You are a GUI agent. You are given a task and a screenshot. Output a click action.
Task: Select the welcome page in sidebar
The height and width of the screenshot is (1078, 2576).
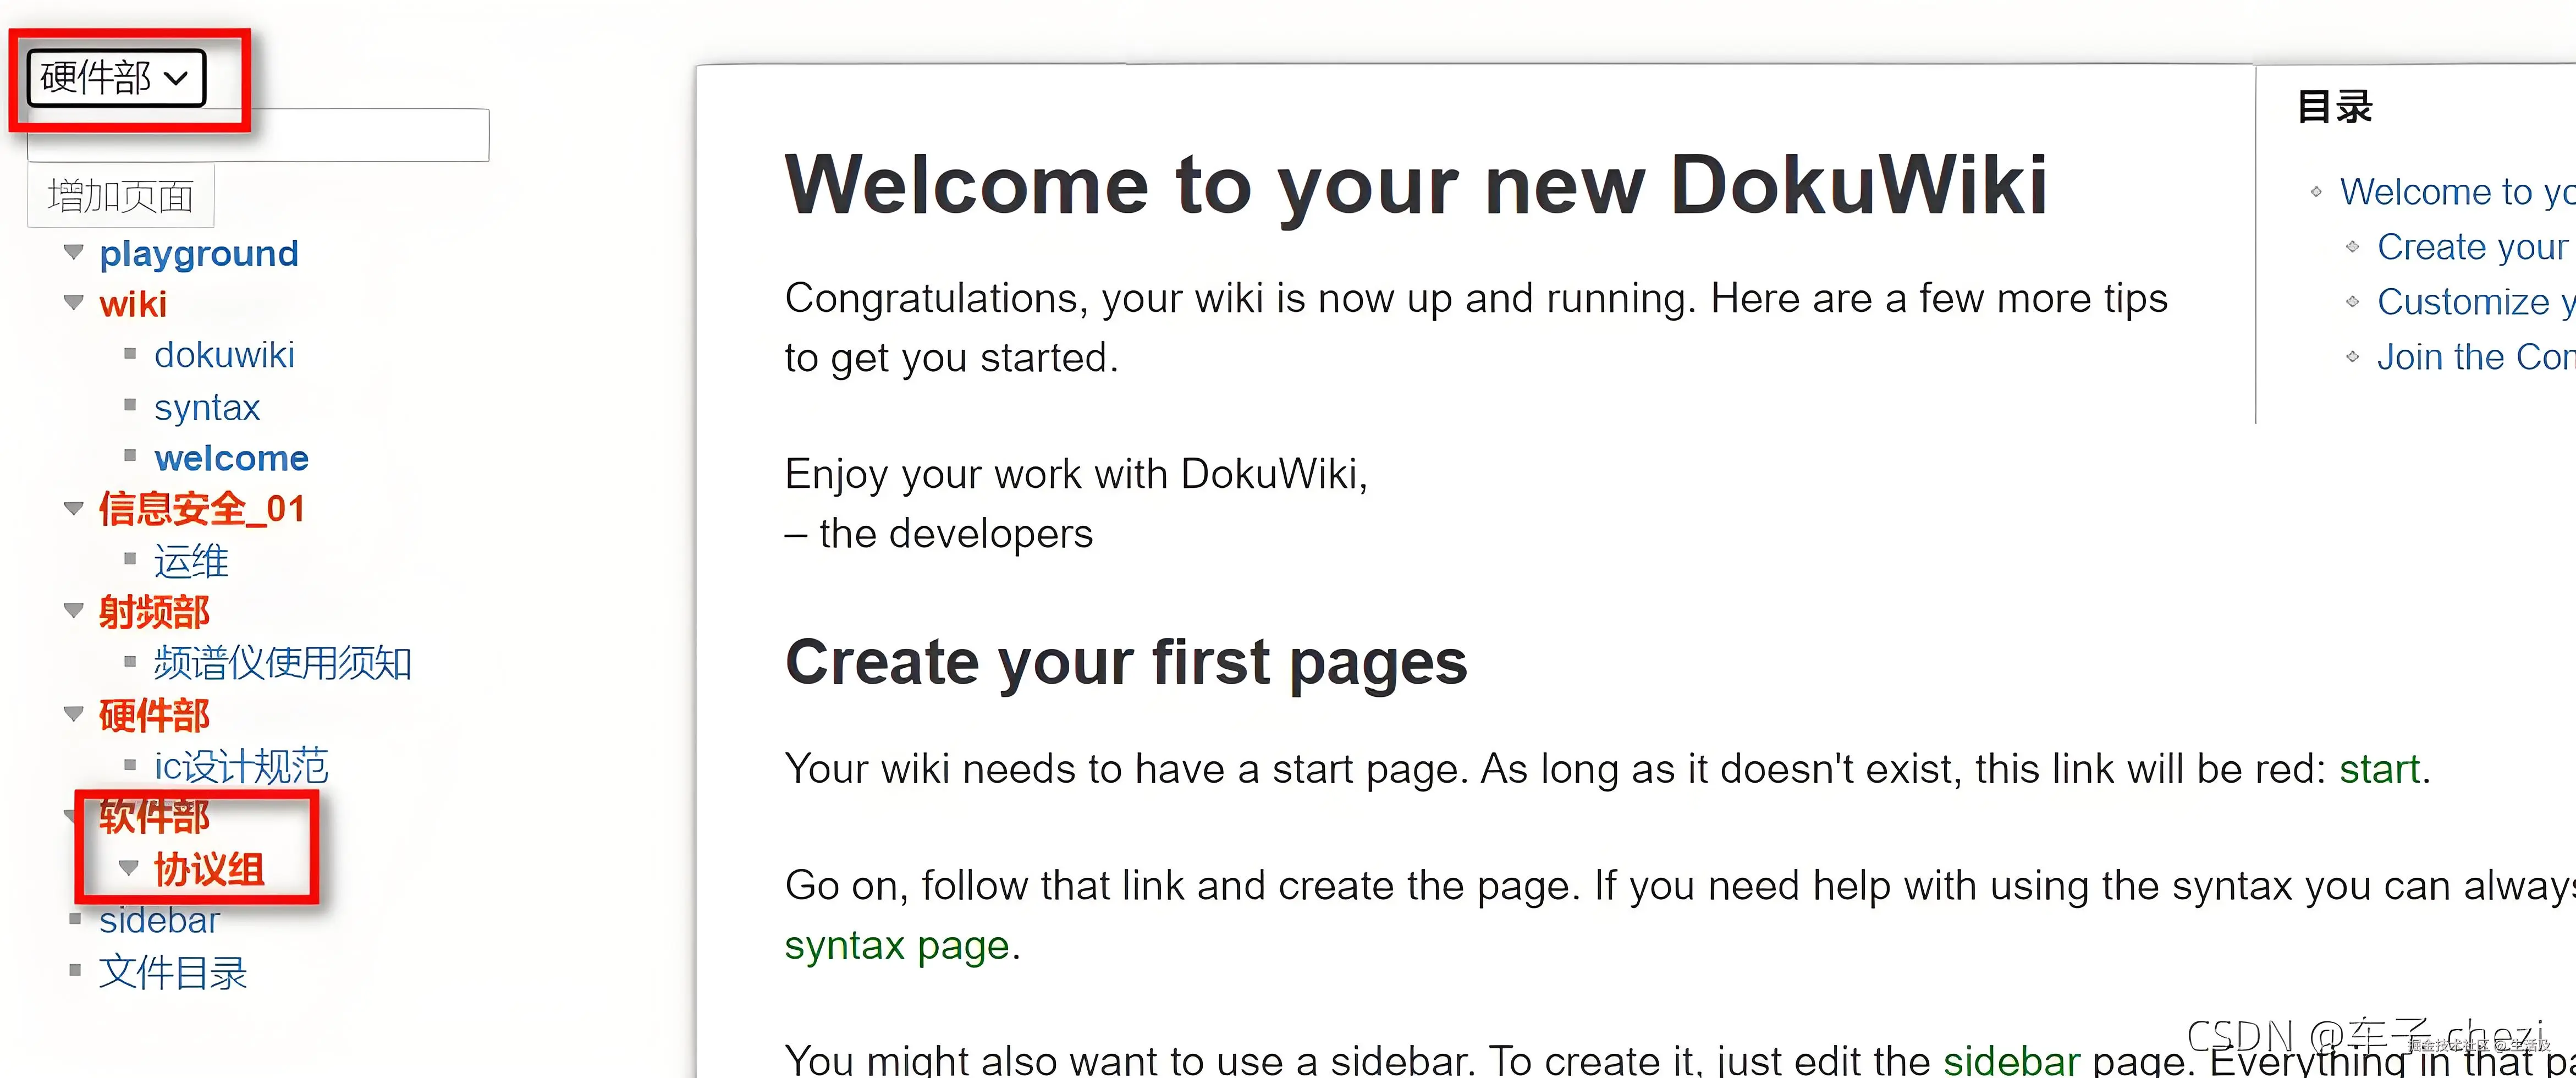231,458
